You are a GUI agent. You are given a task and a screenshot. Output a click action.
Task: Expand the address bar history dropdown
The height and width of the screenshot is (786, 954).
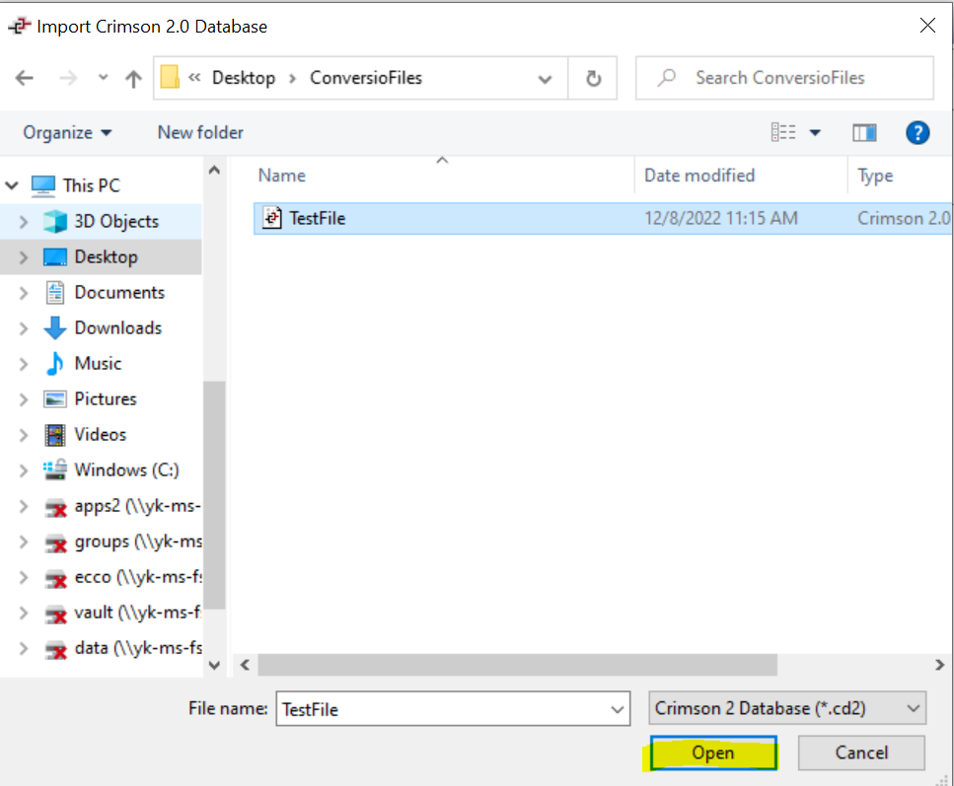(x=546, y=79)
